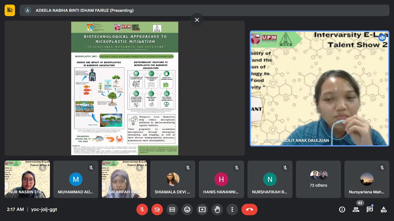Image resolution: width=394 pixels, height=221 pixels.
Task: Click muted mic icon on Nurshafikah tile
Action: coord(285,167)
